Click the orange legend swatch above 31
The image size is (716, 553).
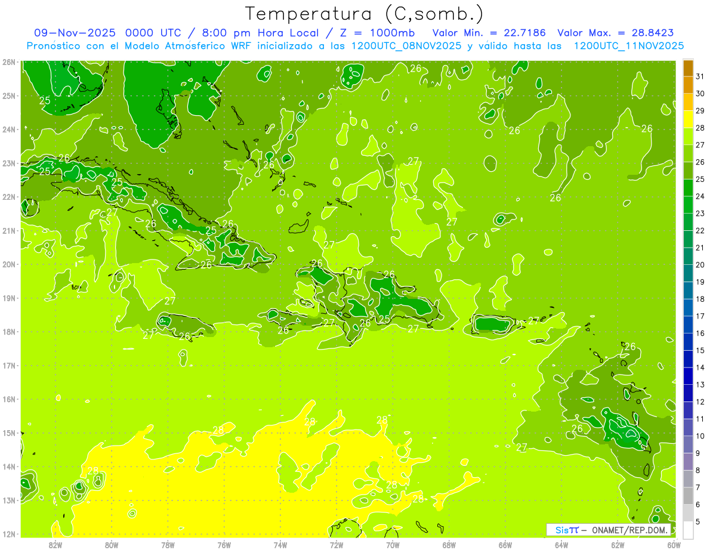pyautogui.click(x=688, y=68)
